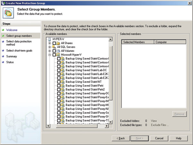The image size is (193, 145).
Task: Check the All Shares checkbox
Action: [x=54, y=43]
